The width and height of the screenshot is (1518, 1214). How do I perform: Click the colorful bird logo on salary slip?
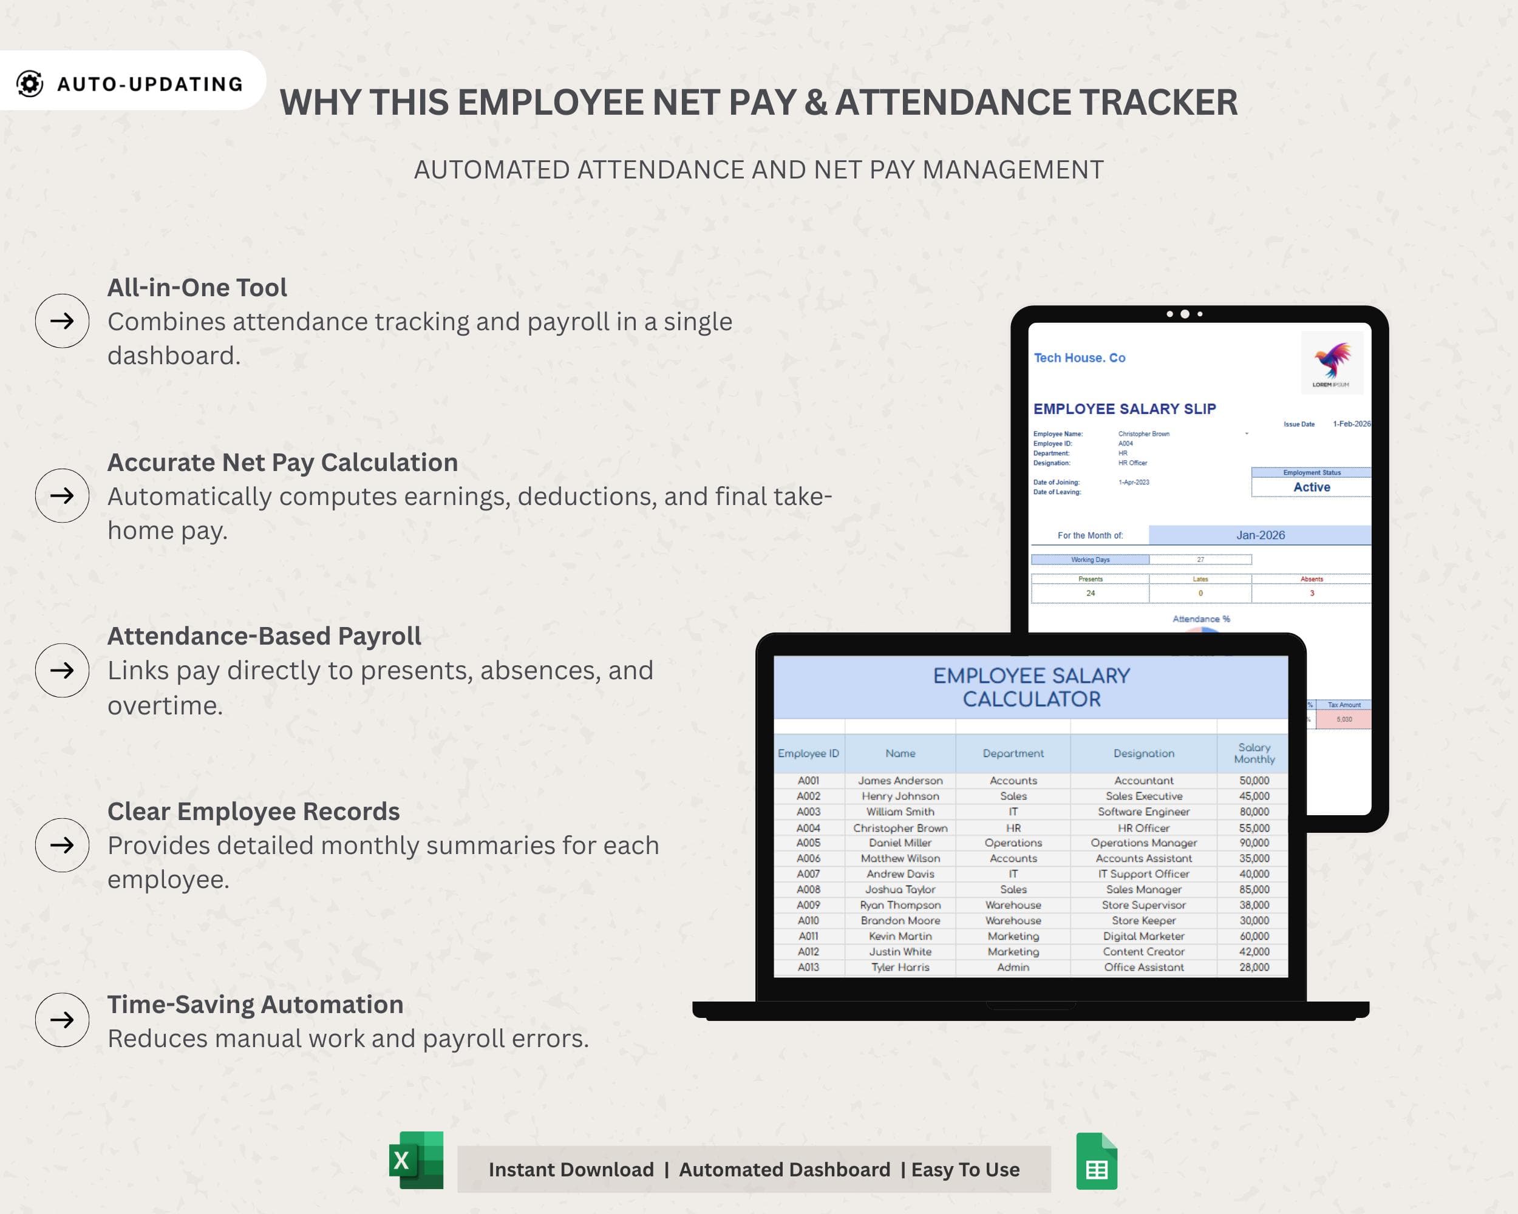click(1332, 363)
